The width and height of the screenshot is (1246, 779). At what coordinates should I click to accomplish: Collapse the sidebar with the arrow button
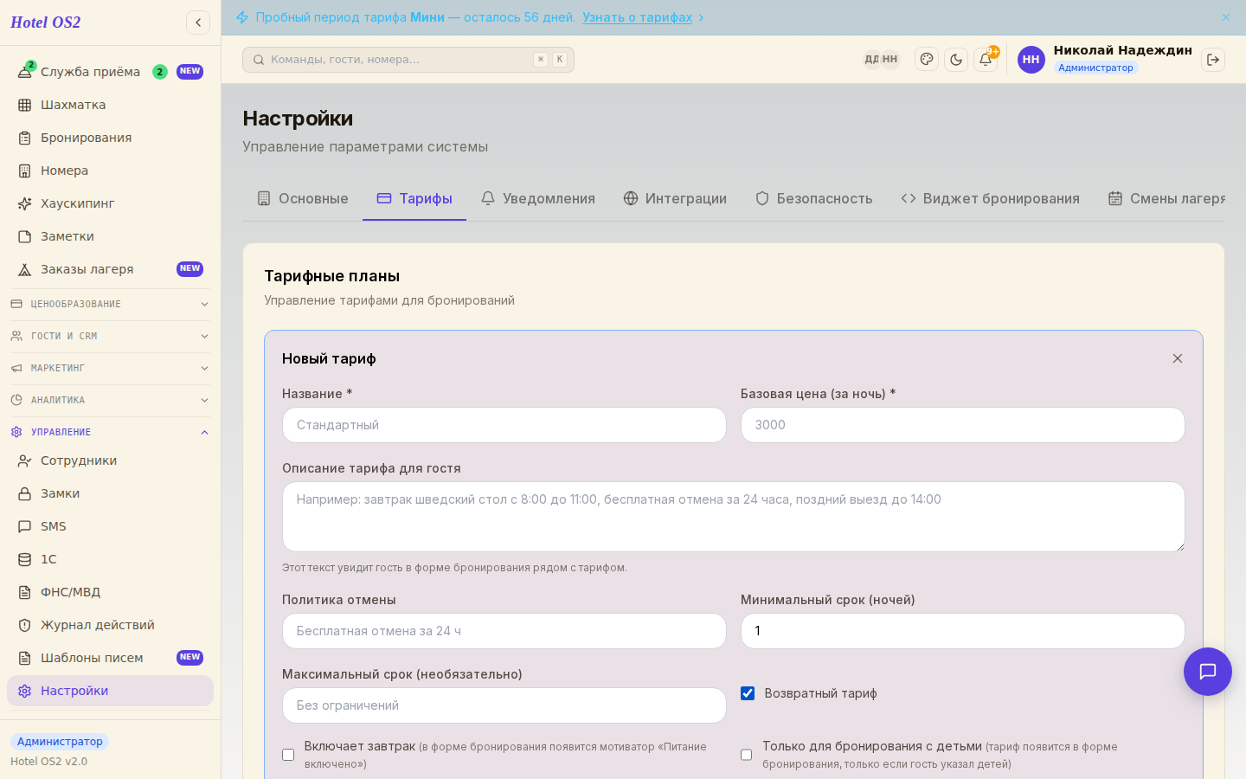(x=198, y=23)
